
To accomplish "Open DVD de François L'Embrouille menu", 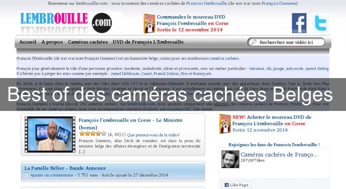I will 148,42.
